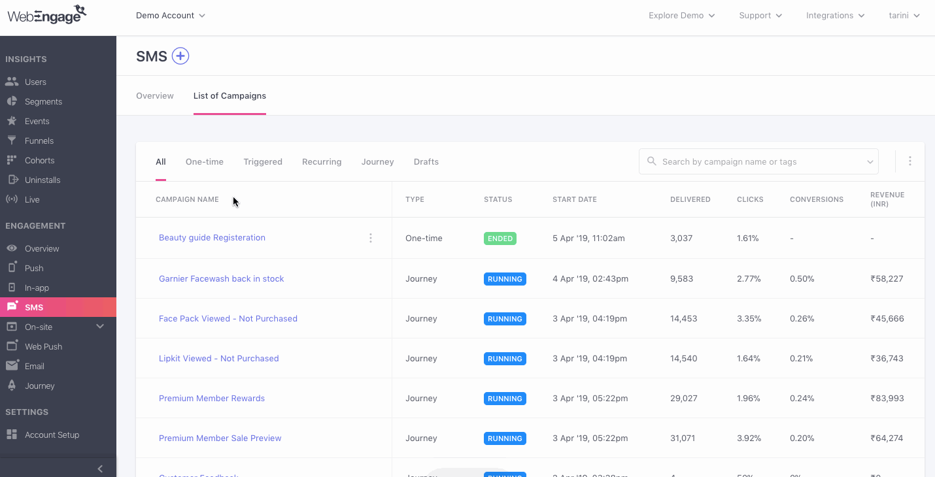Switch to the Overview tab
The width and height of the screenshot is (935, 477).
pos(155,95)
